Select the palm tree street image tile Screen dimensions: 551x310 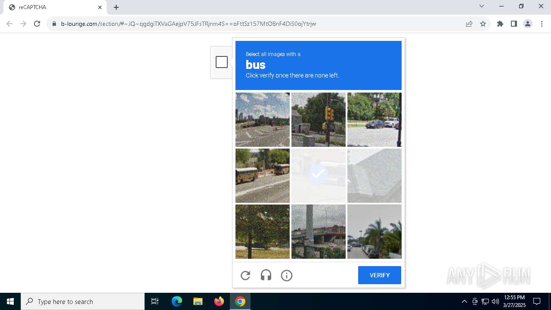point(375,232)
